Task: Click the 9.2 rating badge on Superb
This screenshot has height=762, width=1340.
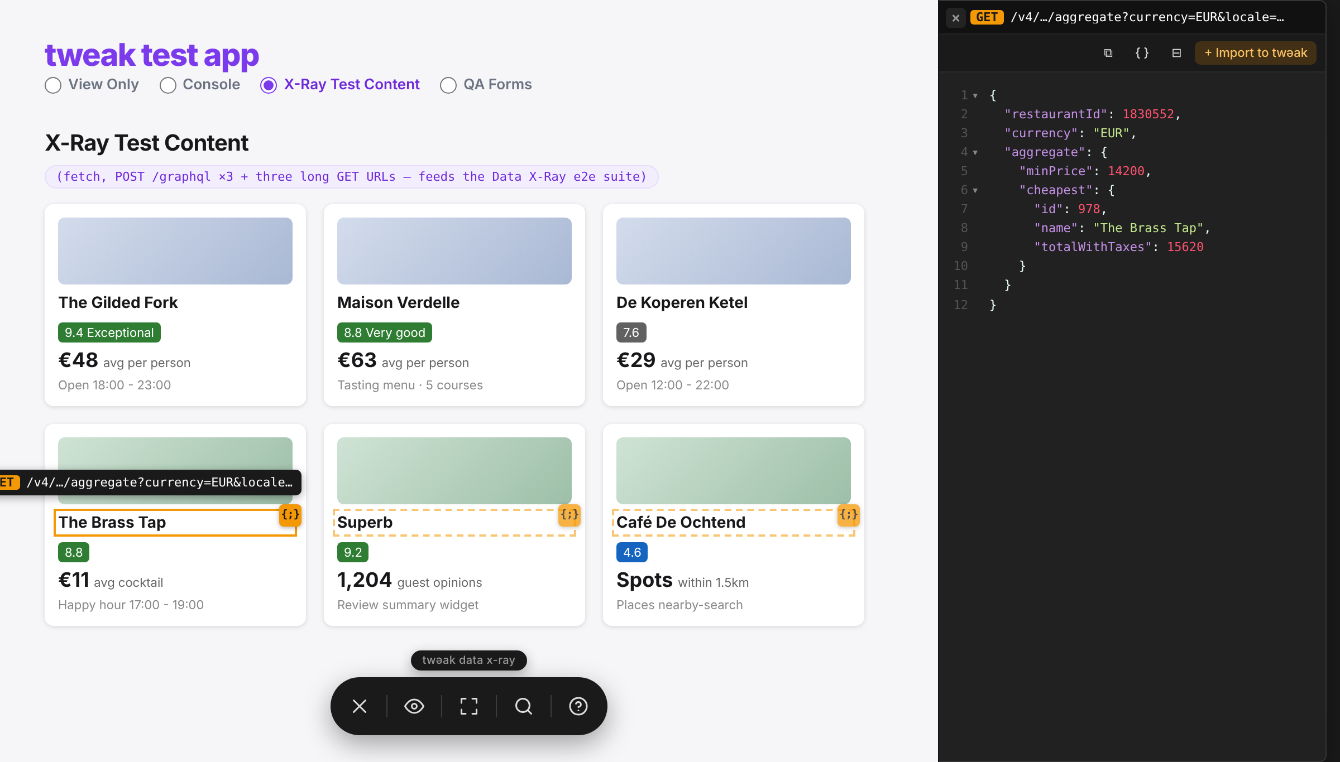Action: [x=353, y=552]
